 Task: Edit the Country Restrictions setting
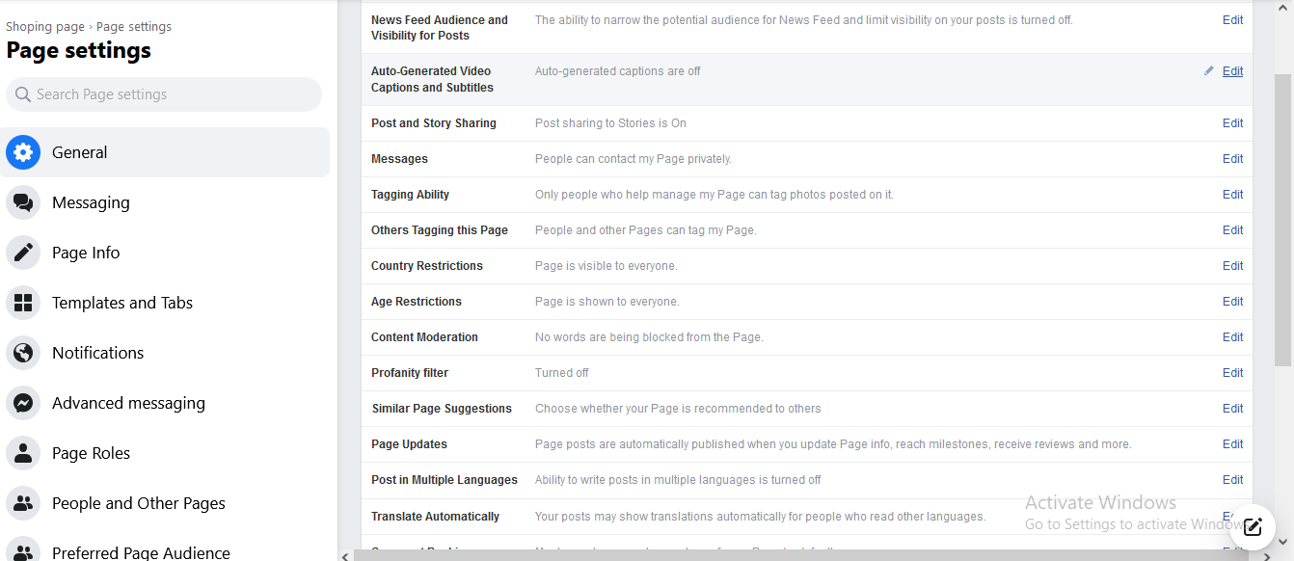pos(1232,265)
